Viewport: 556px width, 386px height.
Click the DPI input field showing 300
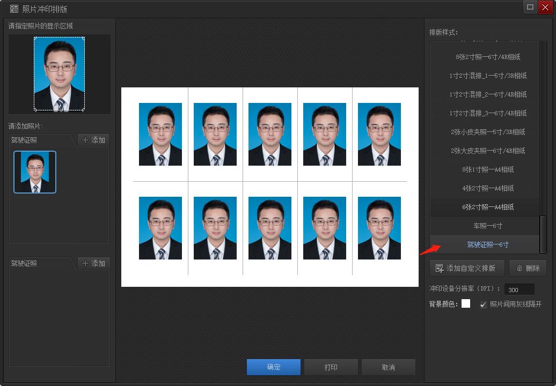point(519,289)
